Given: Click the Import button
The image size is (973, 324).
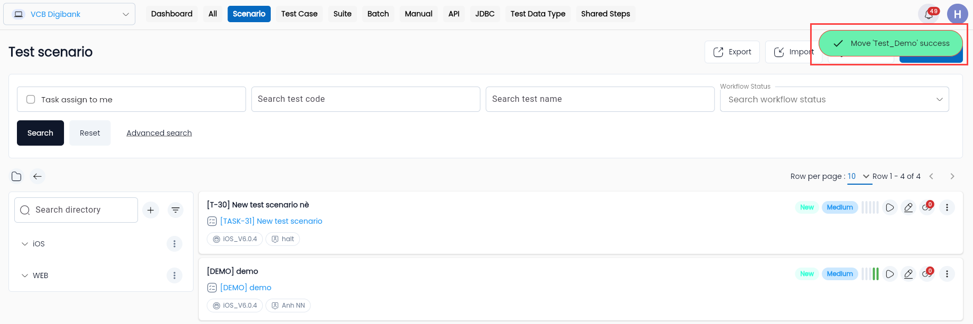Looking at the screenshot, I should pos(794,52).
